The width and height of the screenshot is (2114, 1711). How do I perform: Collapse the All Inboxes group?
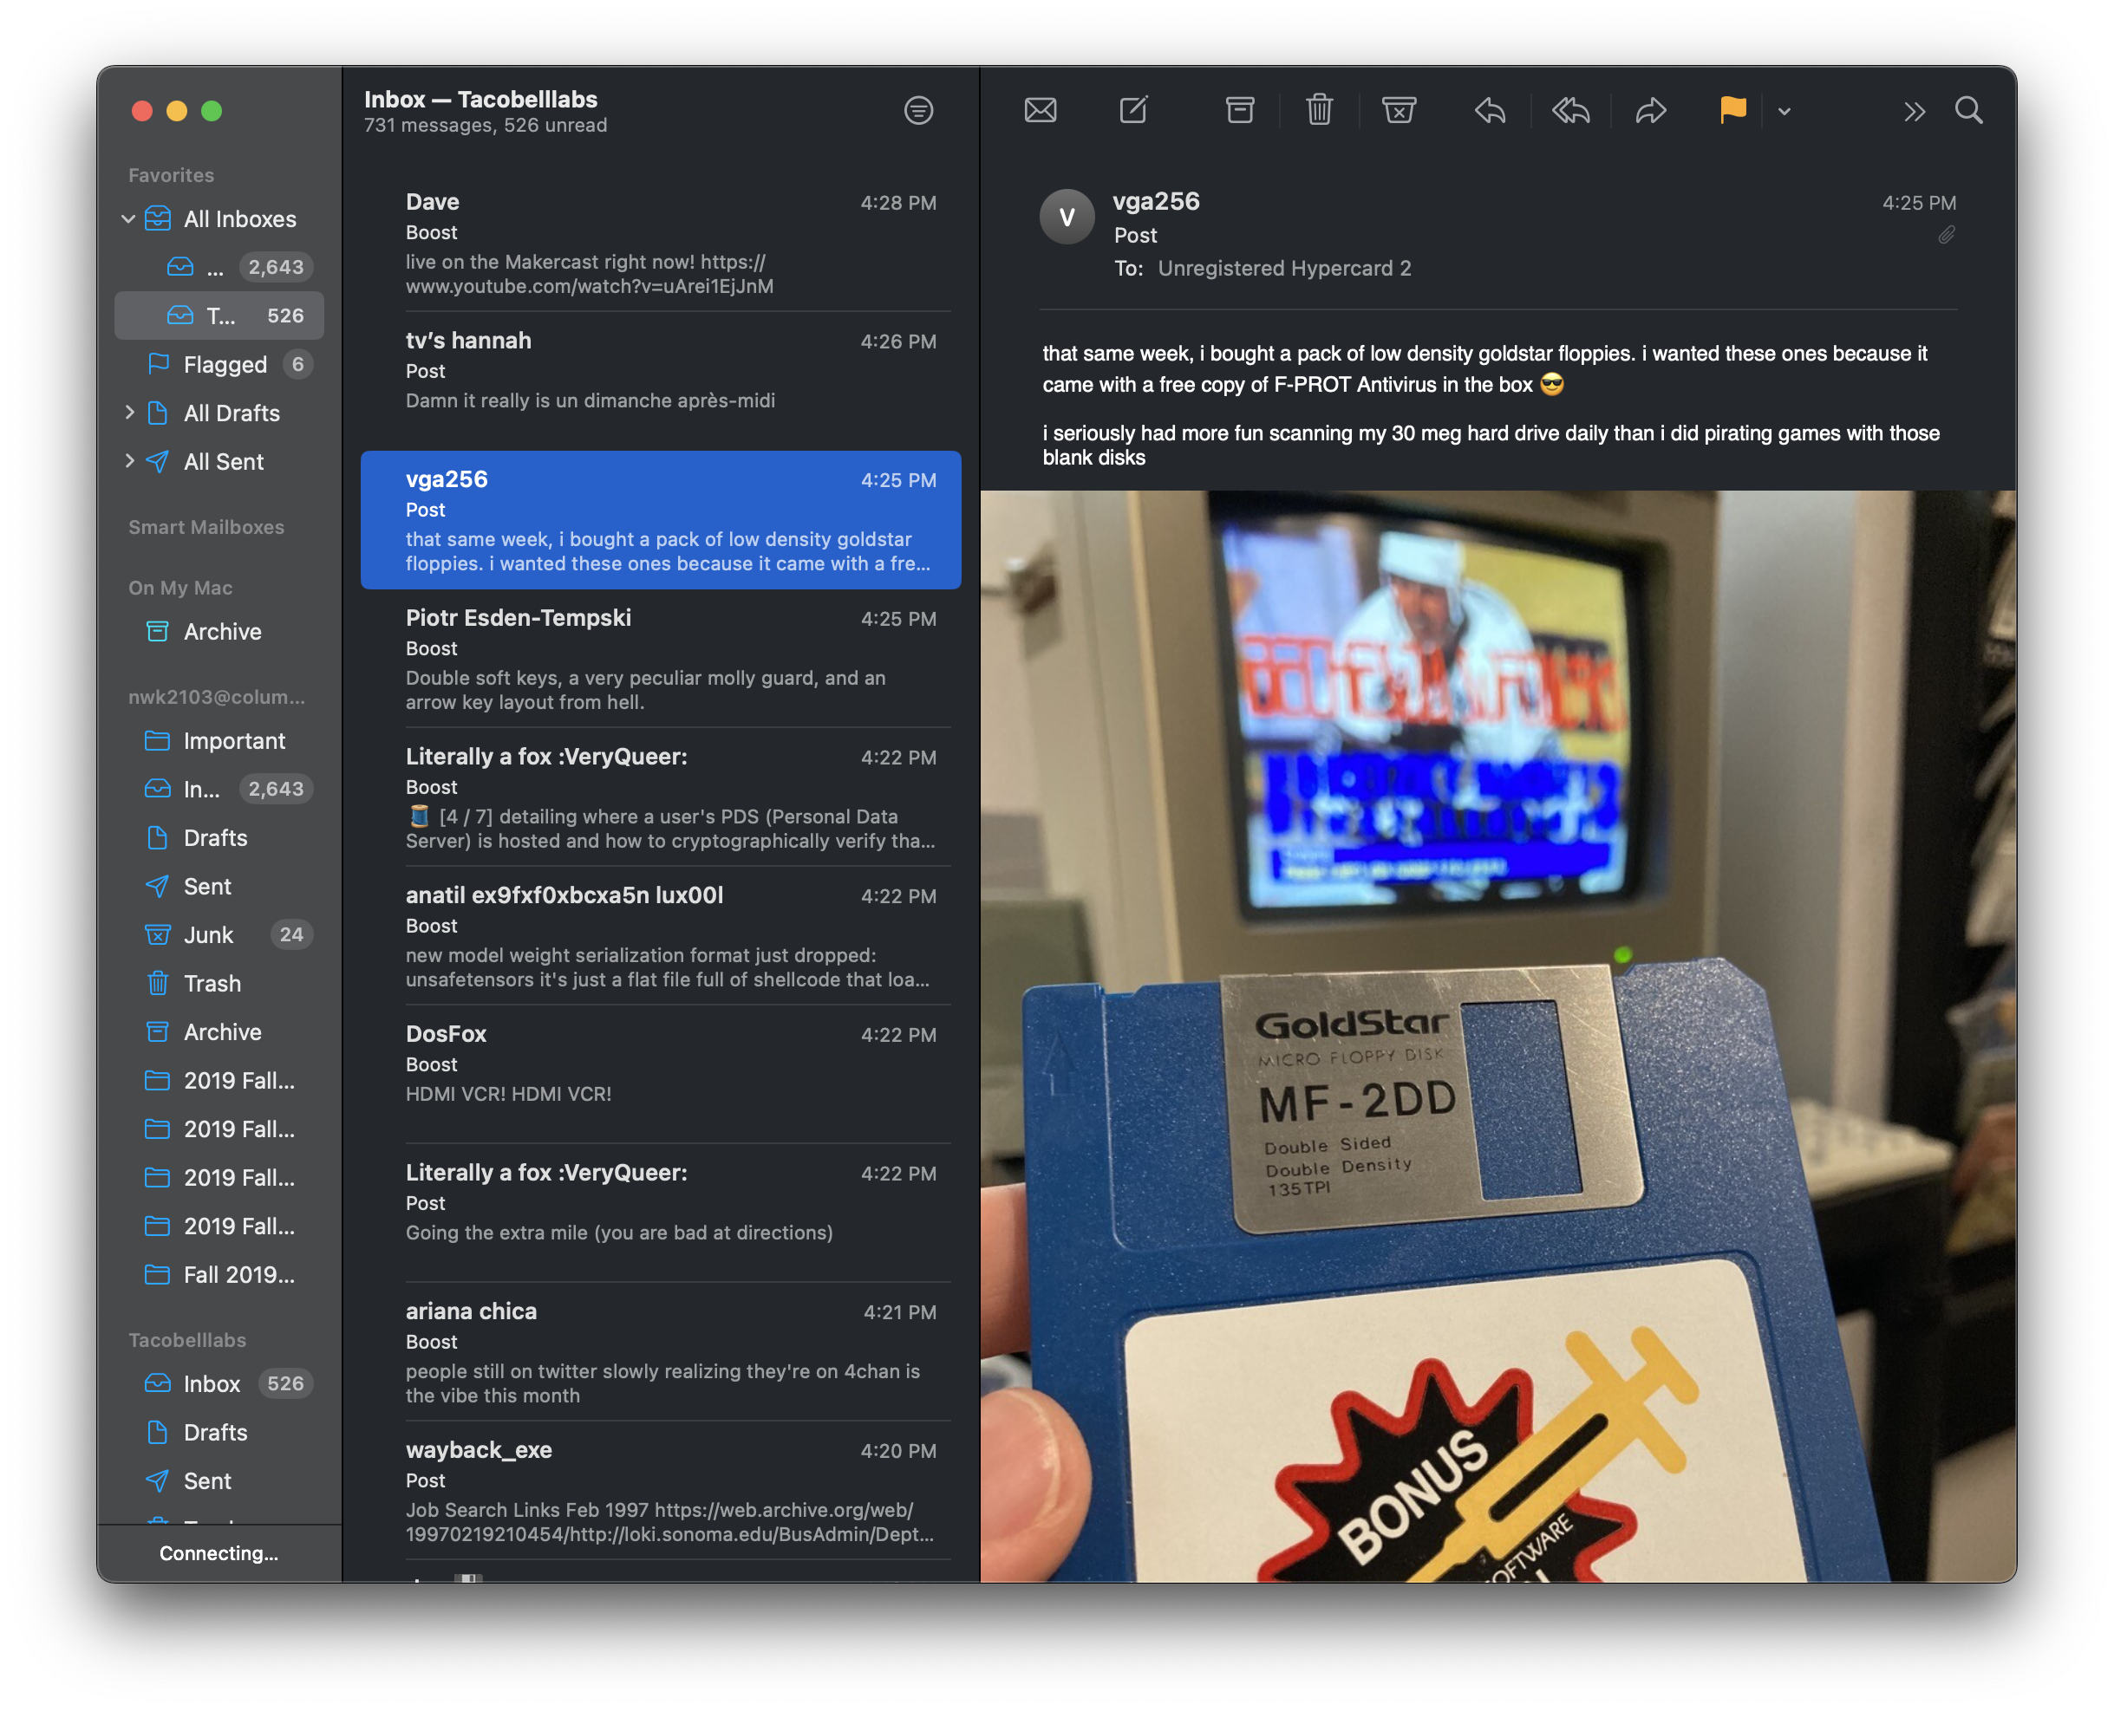(x=128, y=218)
